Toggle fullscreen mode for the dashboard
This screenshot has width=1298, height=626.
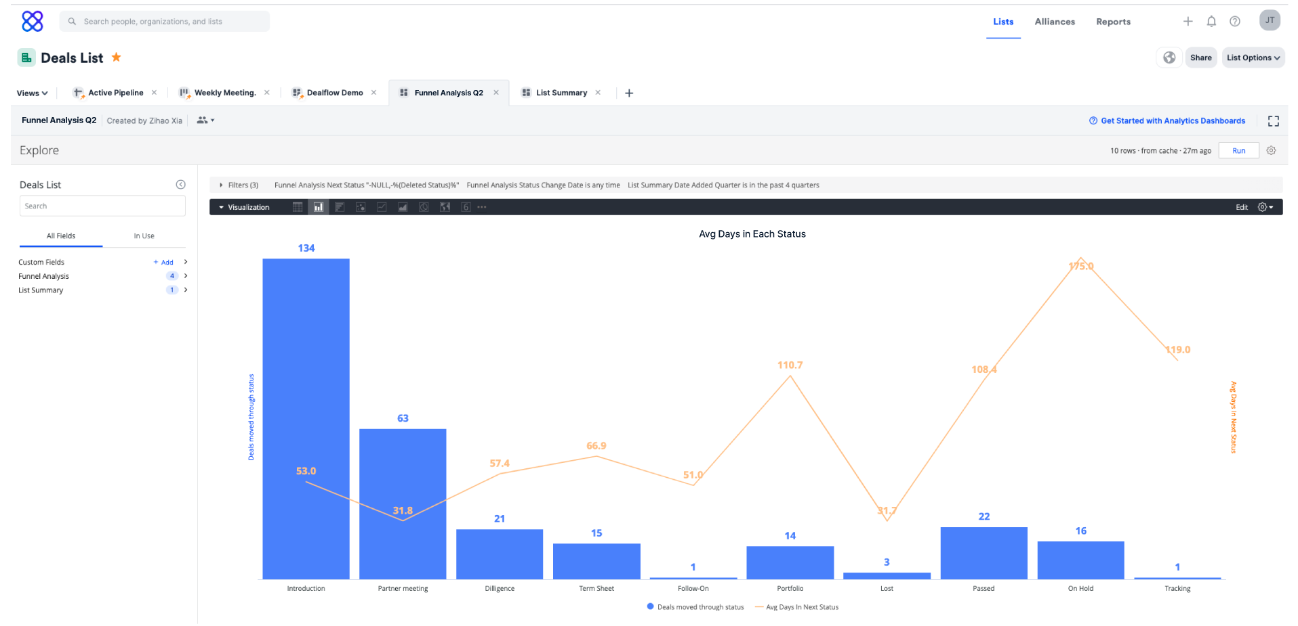[1273, 120]
